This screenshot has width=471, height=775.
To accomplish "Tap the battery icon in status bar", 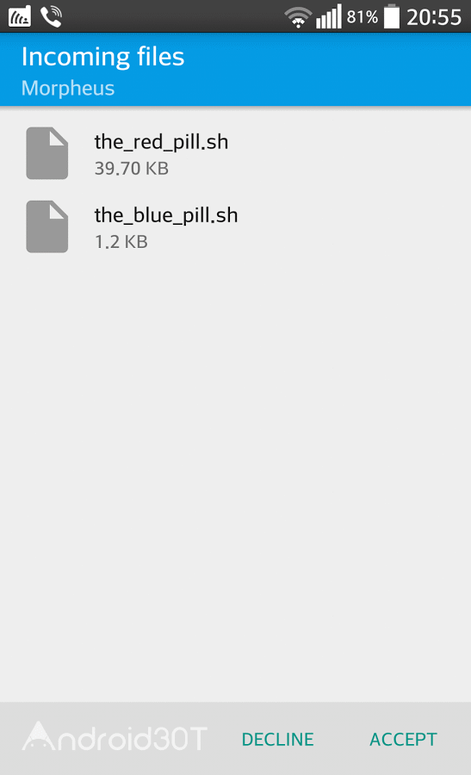I will 392,15.
